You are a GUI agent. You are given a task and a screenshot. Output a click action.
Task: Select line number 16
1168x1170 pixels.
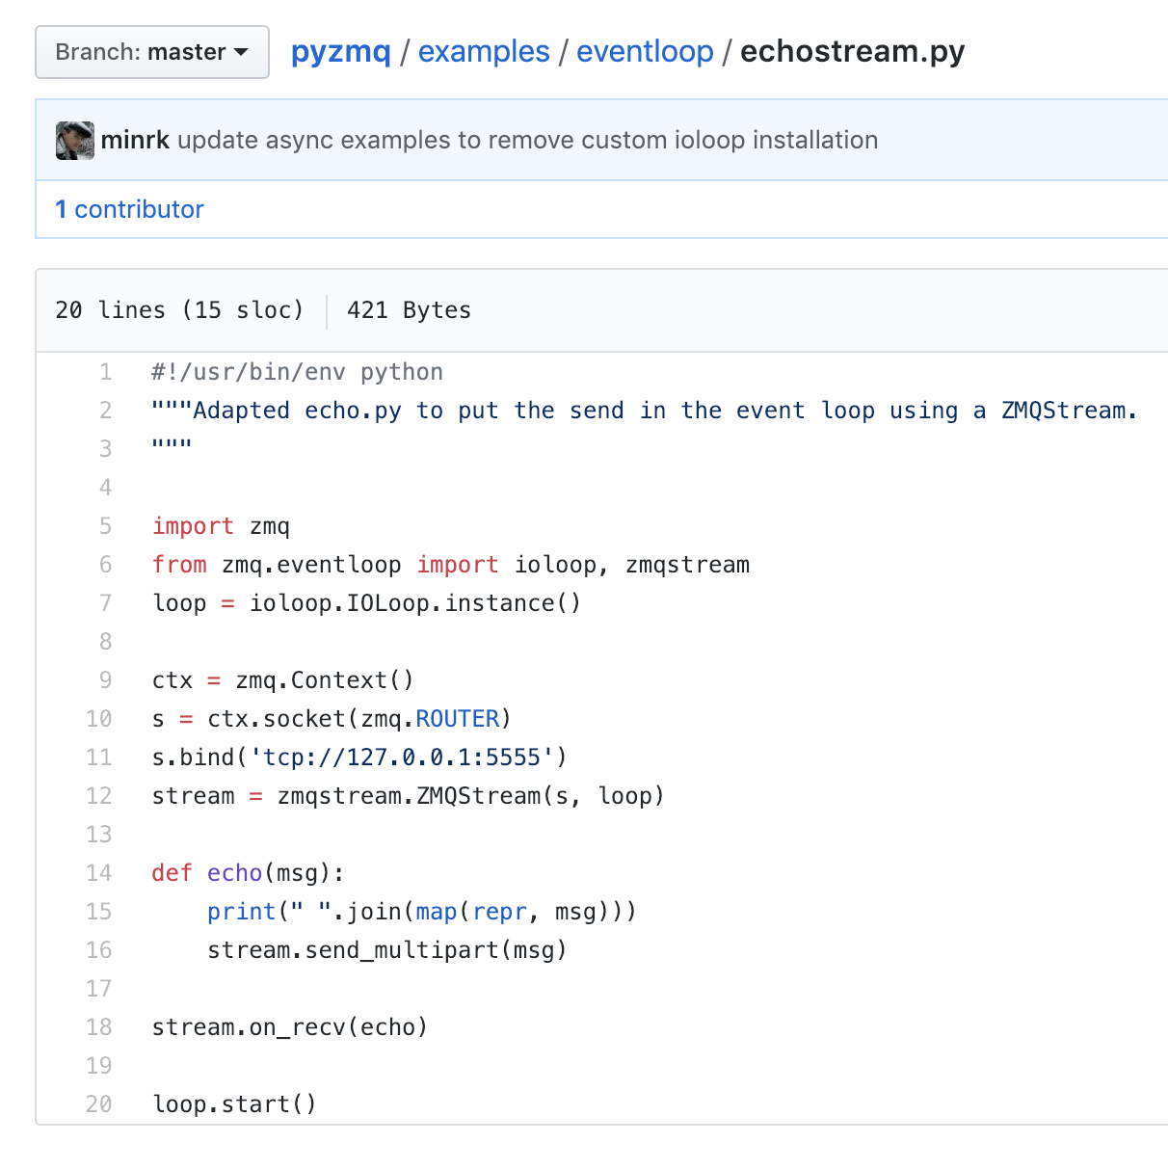pos(98,950)
